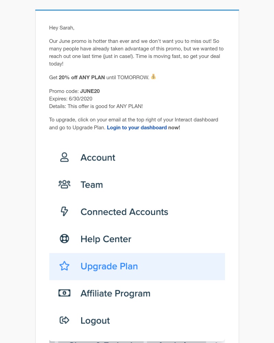Click the Connected Accounts lightning bolt icon

pyautogui.click(x=64, y=212)
